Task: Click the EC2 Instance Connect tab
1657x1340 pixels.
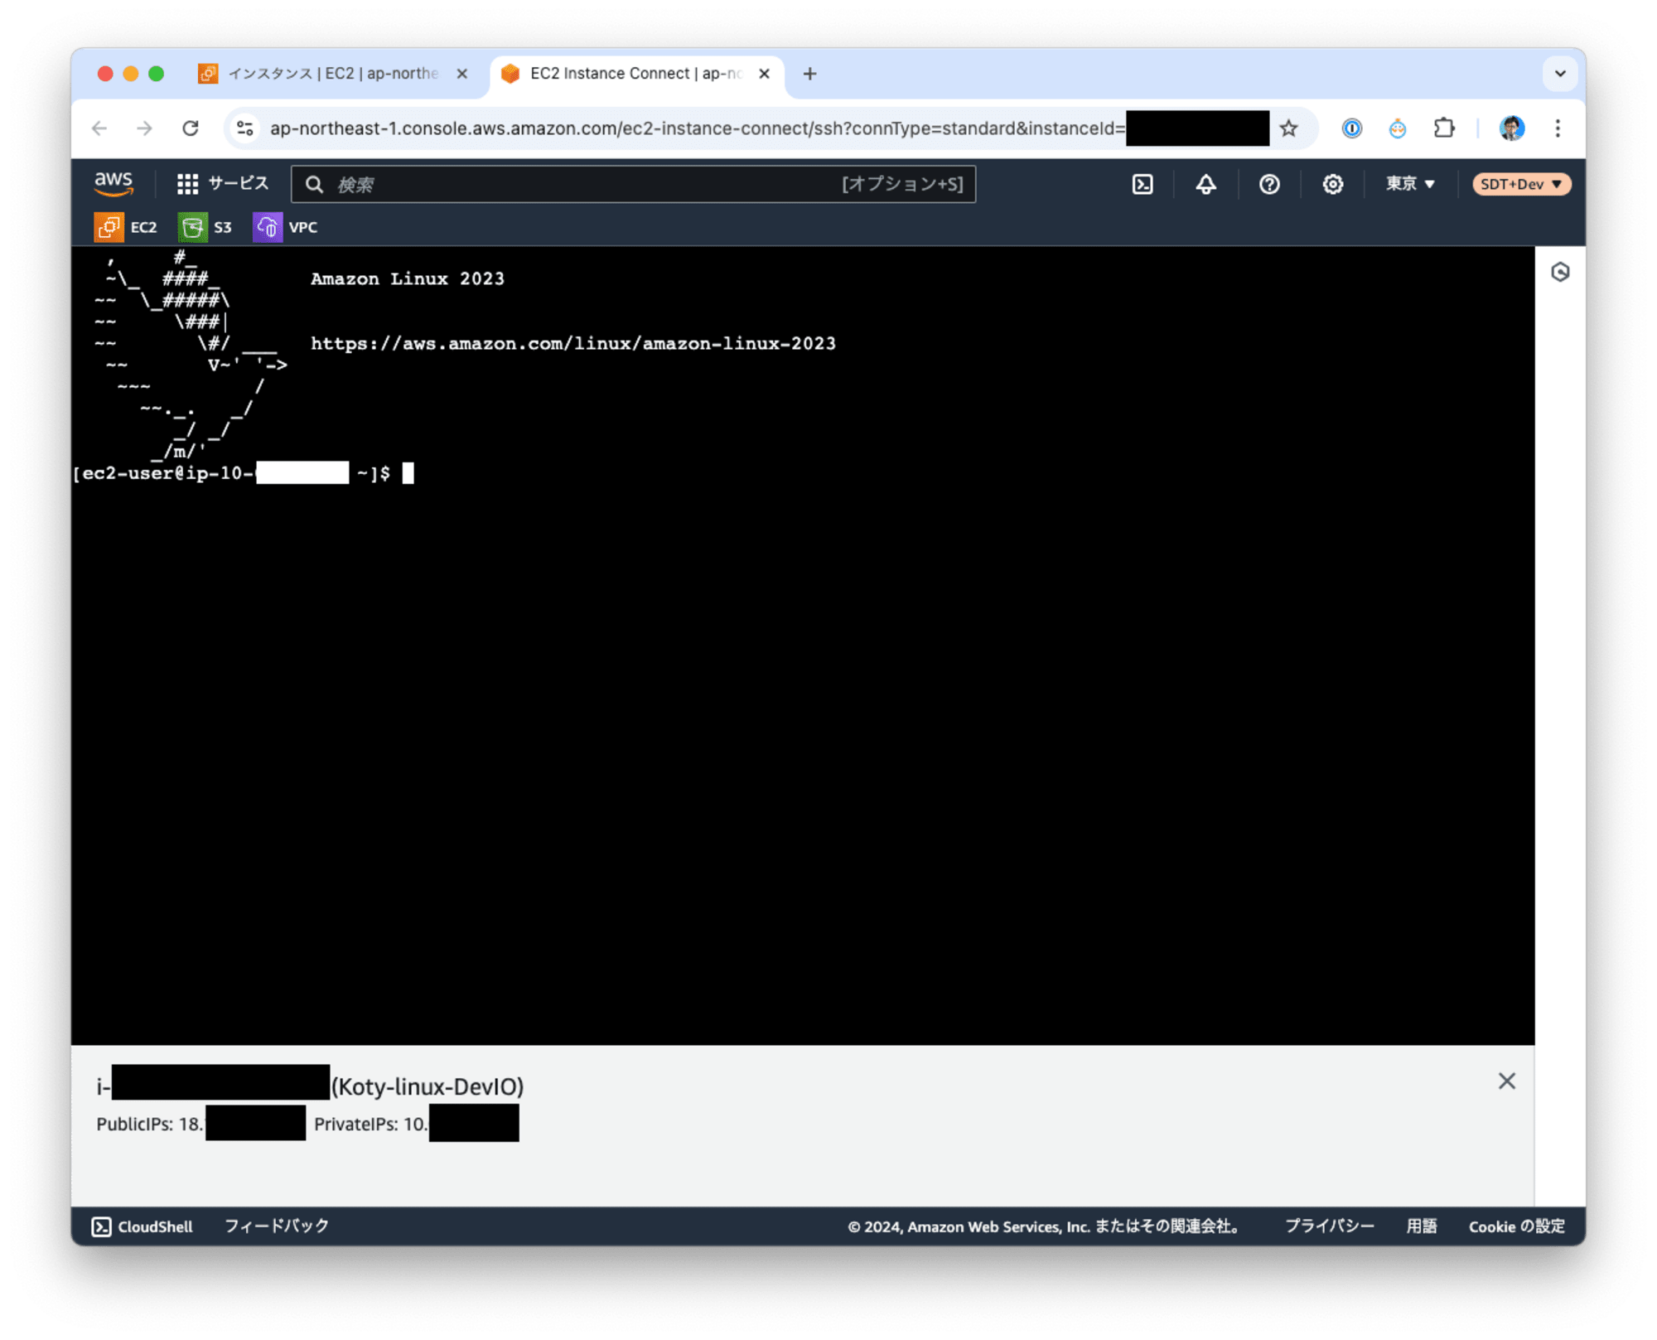Action: pos(630,75)
